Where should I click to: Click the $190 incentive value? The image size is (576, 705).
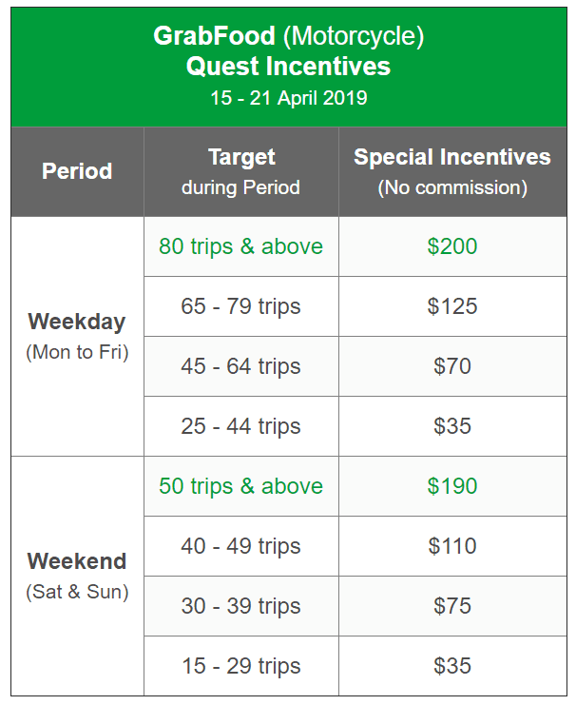pyautogui.click(x=452, y=486)
